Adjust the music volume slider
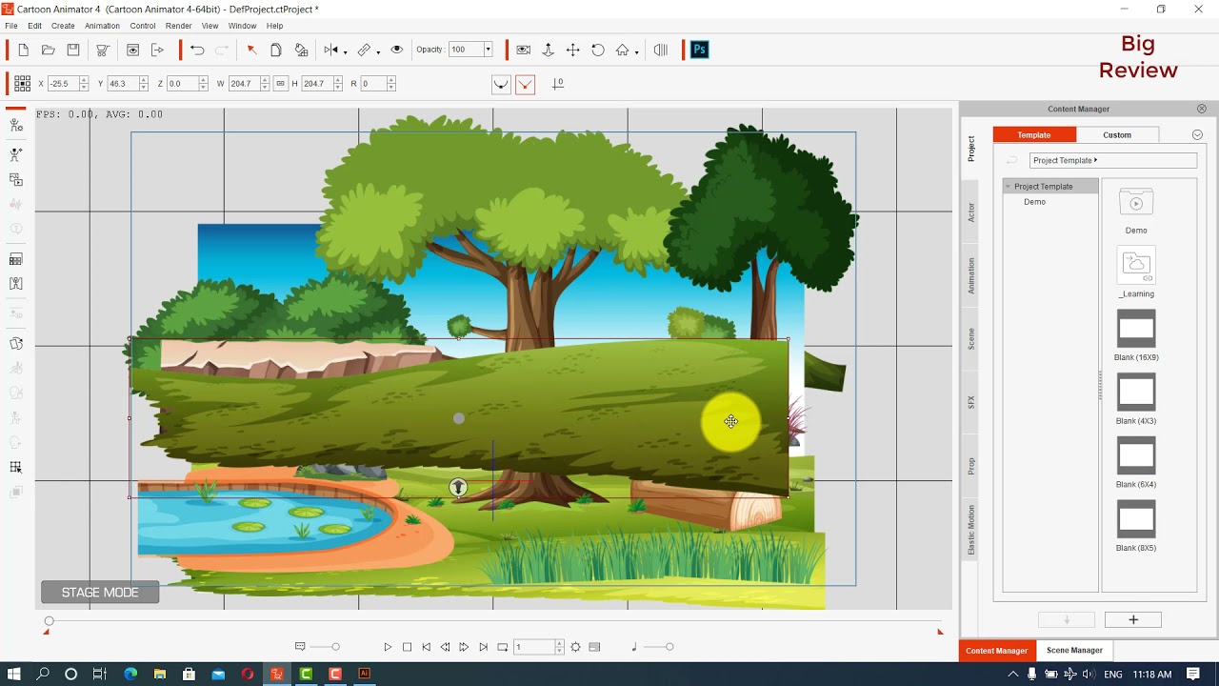The height and width of the screenshot is (686, 1219). point(659,647)
